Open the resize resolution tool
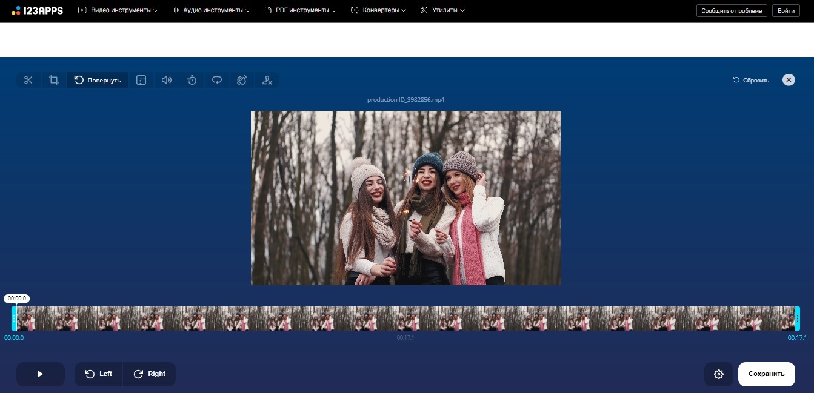 [141, 80]
